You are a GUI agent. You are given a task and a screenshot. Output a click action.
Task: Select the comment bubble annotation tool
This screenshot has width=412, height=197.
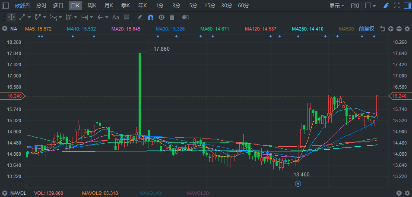pyautogui.click(x=127, y=17)
